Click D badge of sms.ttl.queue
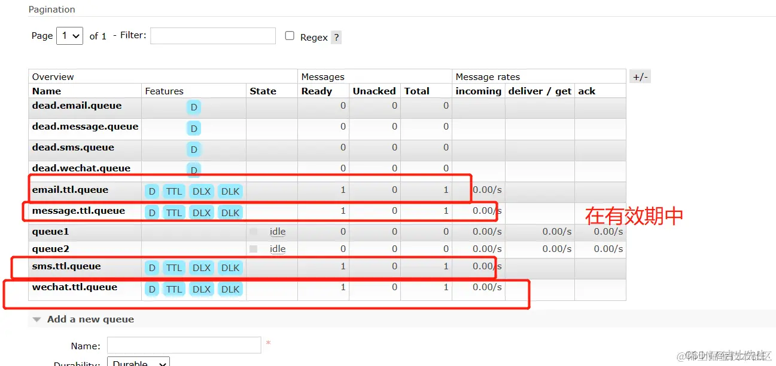Image resolution: width=776 pixels, height=366 pixels. pos(152,268)
